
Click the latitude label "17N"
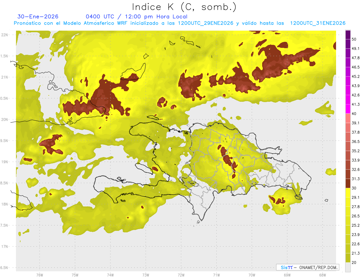point(5,247)
